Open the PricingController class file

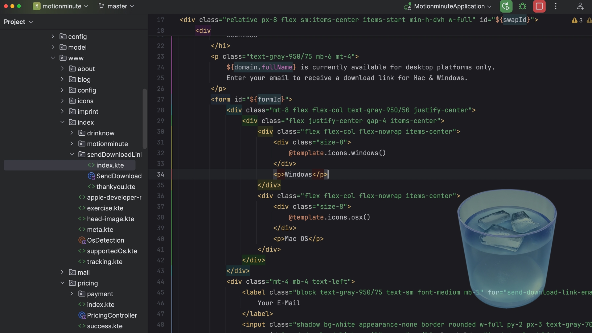[112, 315]
